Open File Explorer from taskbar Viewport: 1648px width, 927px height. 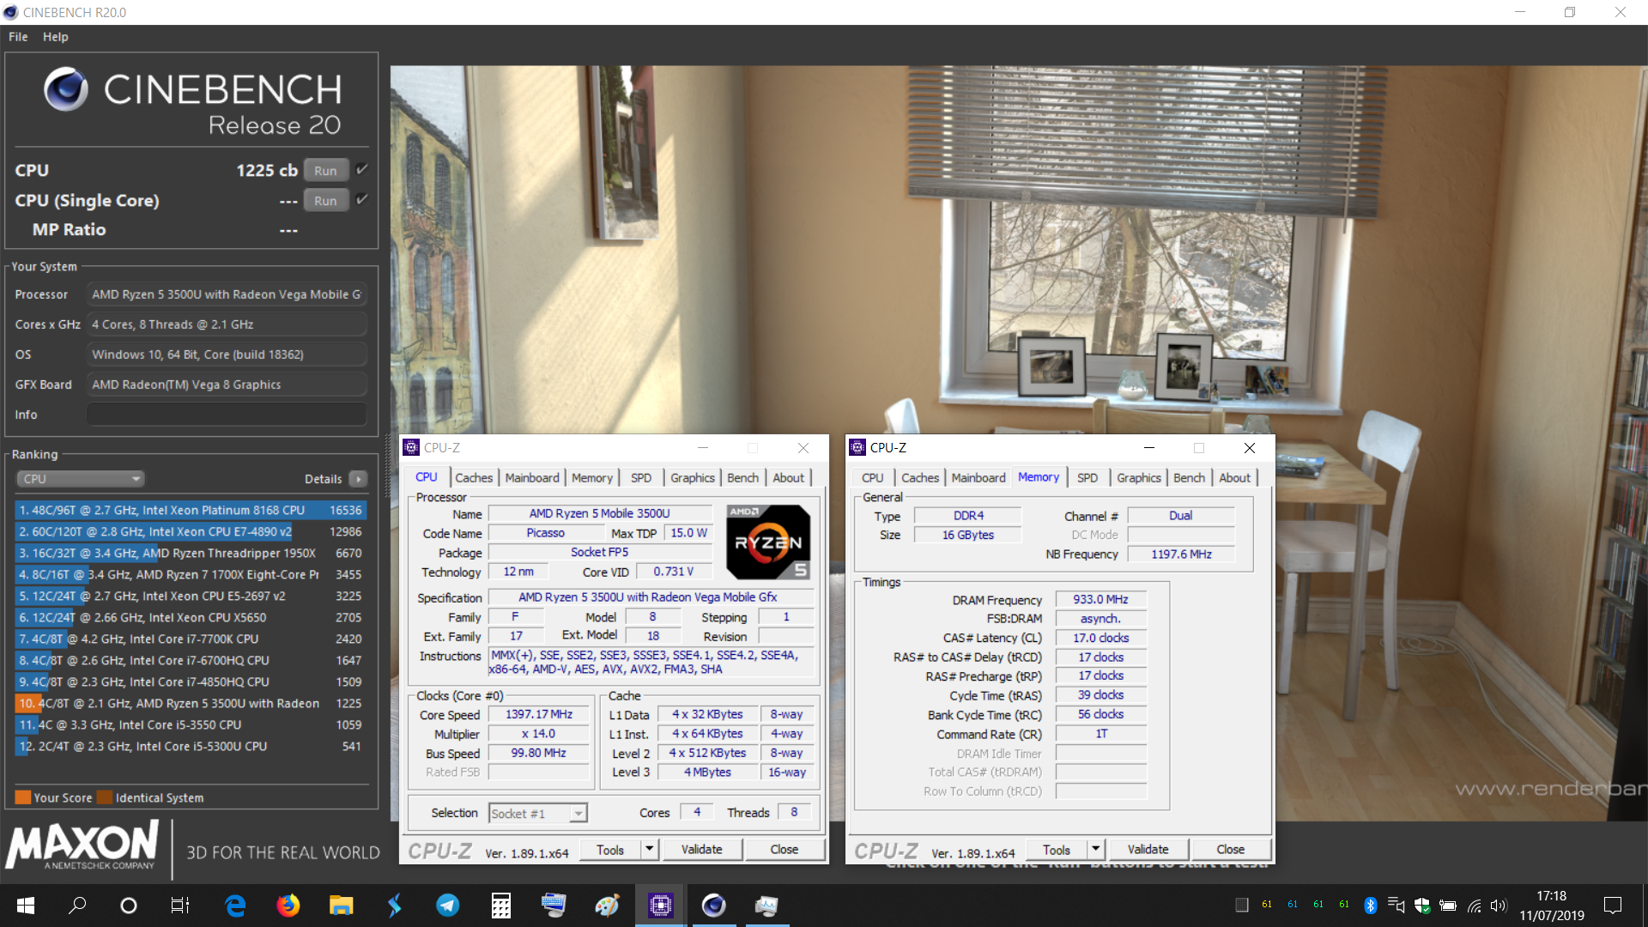pyautogui.click(x=342, y=906)
